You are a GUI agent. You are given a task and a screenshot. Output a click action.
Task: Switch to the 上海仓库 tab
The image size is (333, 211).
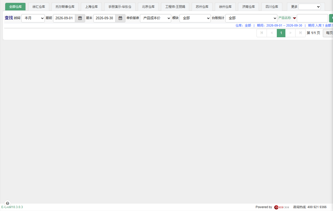[92, 7]
